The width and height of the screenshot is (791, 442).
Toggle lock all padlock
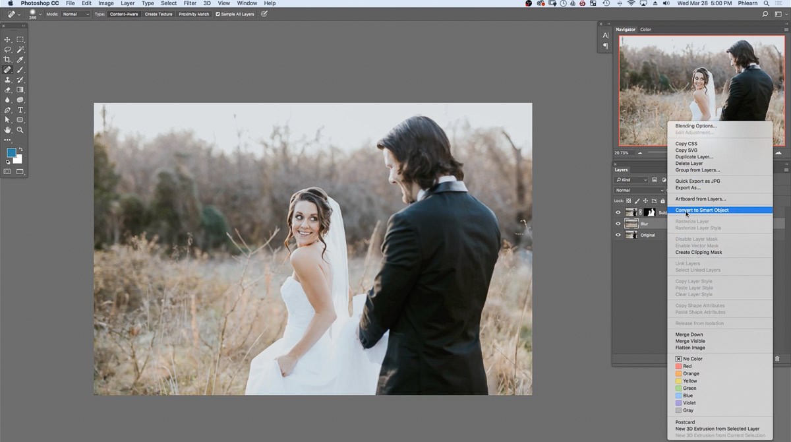pyautogui.click(x=662, y=201)
